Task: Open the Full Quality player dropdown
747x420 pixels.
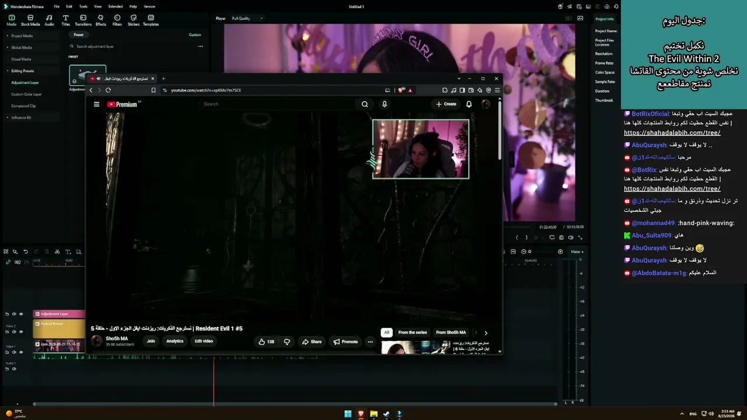Action: pyautogui.click(x=247, y=18)
